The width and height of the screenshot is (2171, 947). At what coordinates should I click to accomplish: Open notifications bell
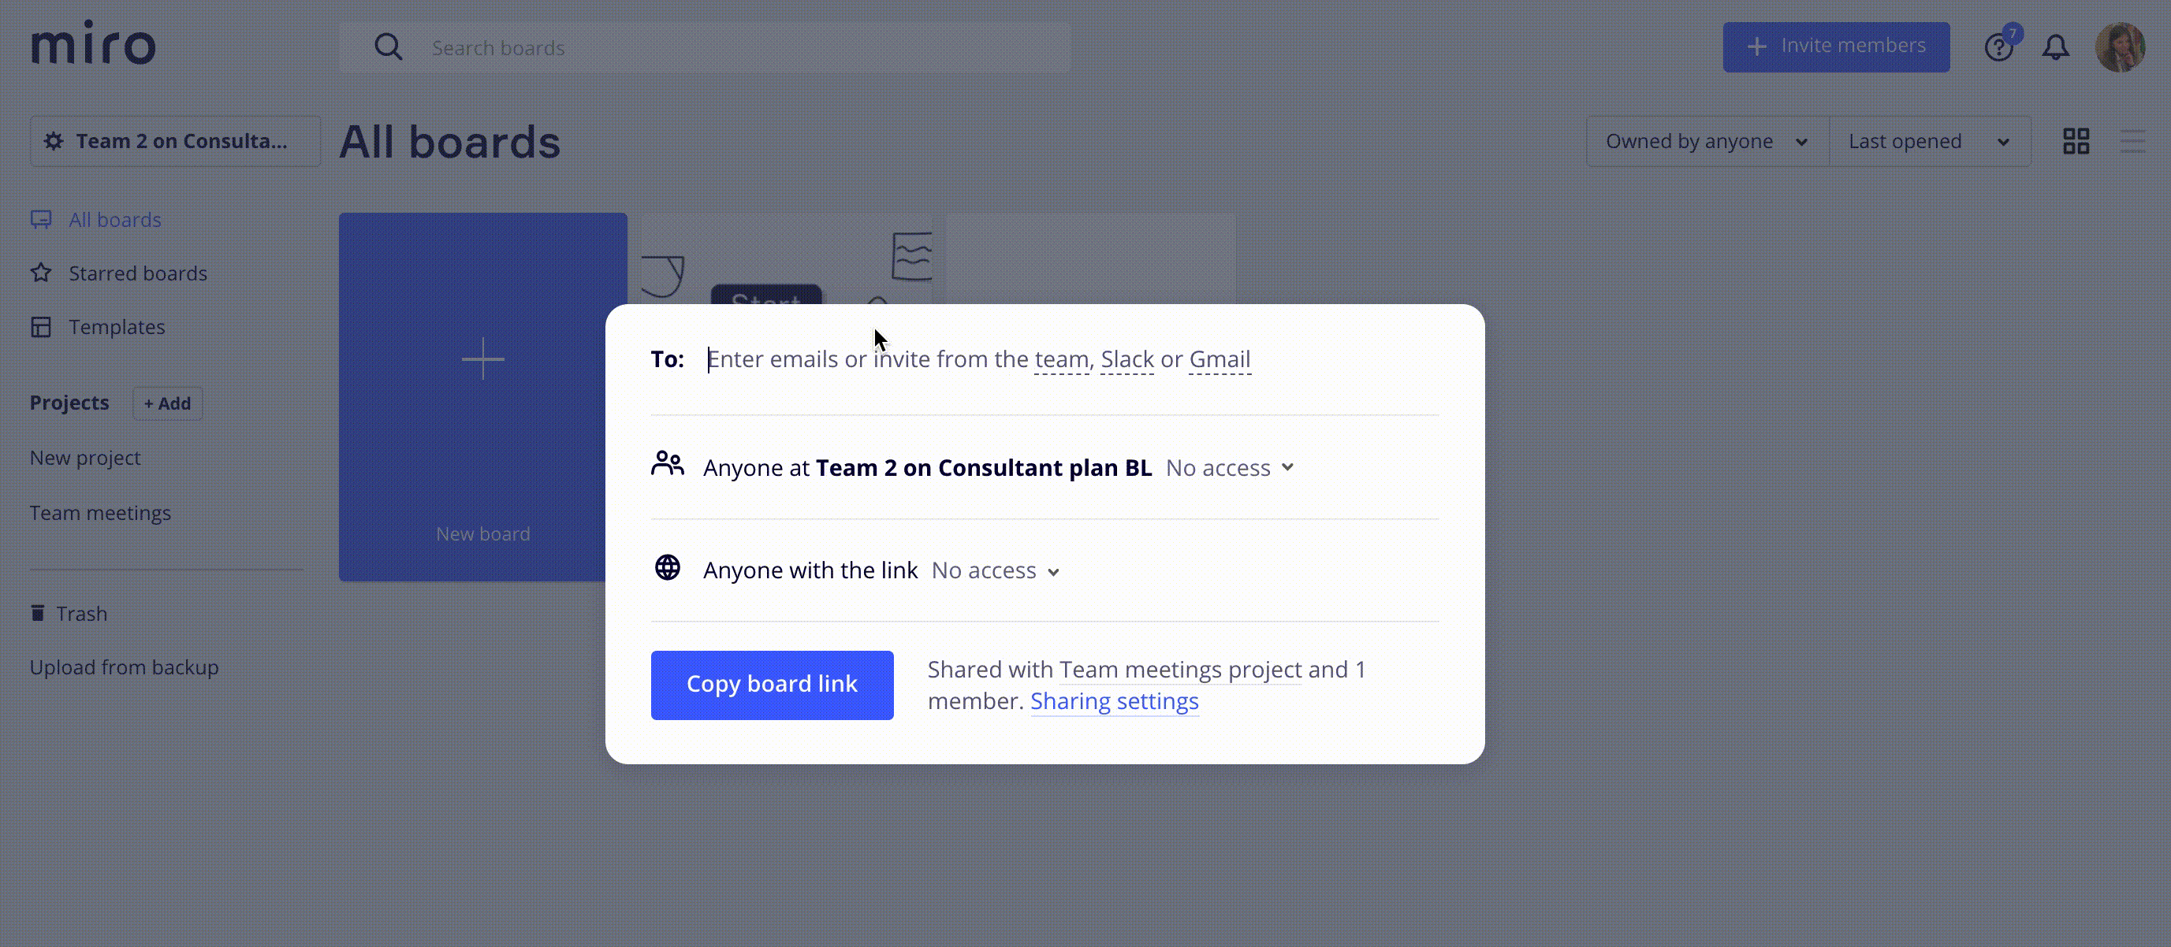pyautogui.click(x=2056, y=47)
